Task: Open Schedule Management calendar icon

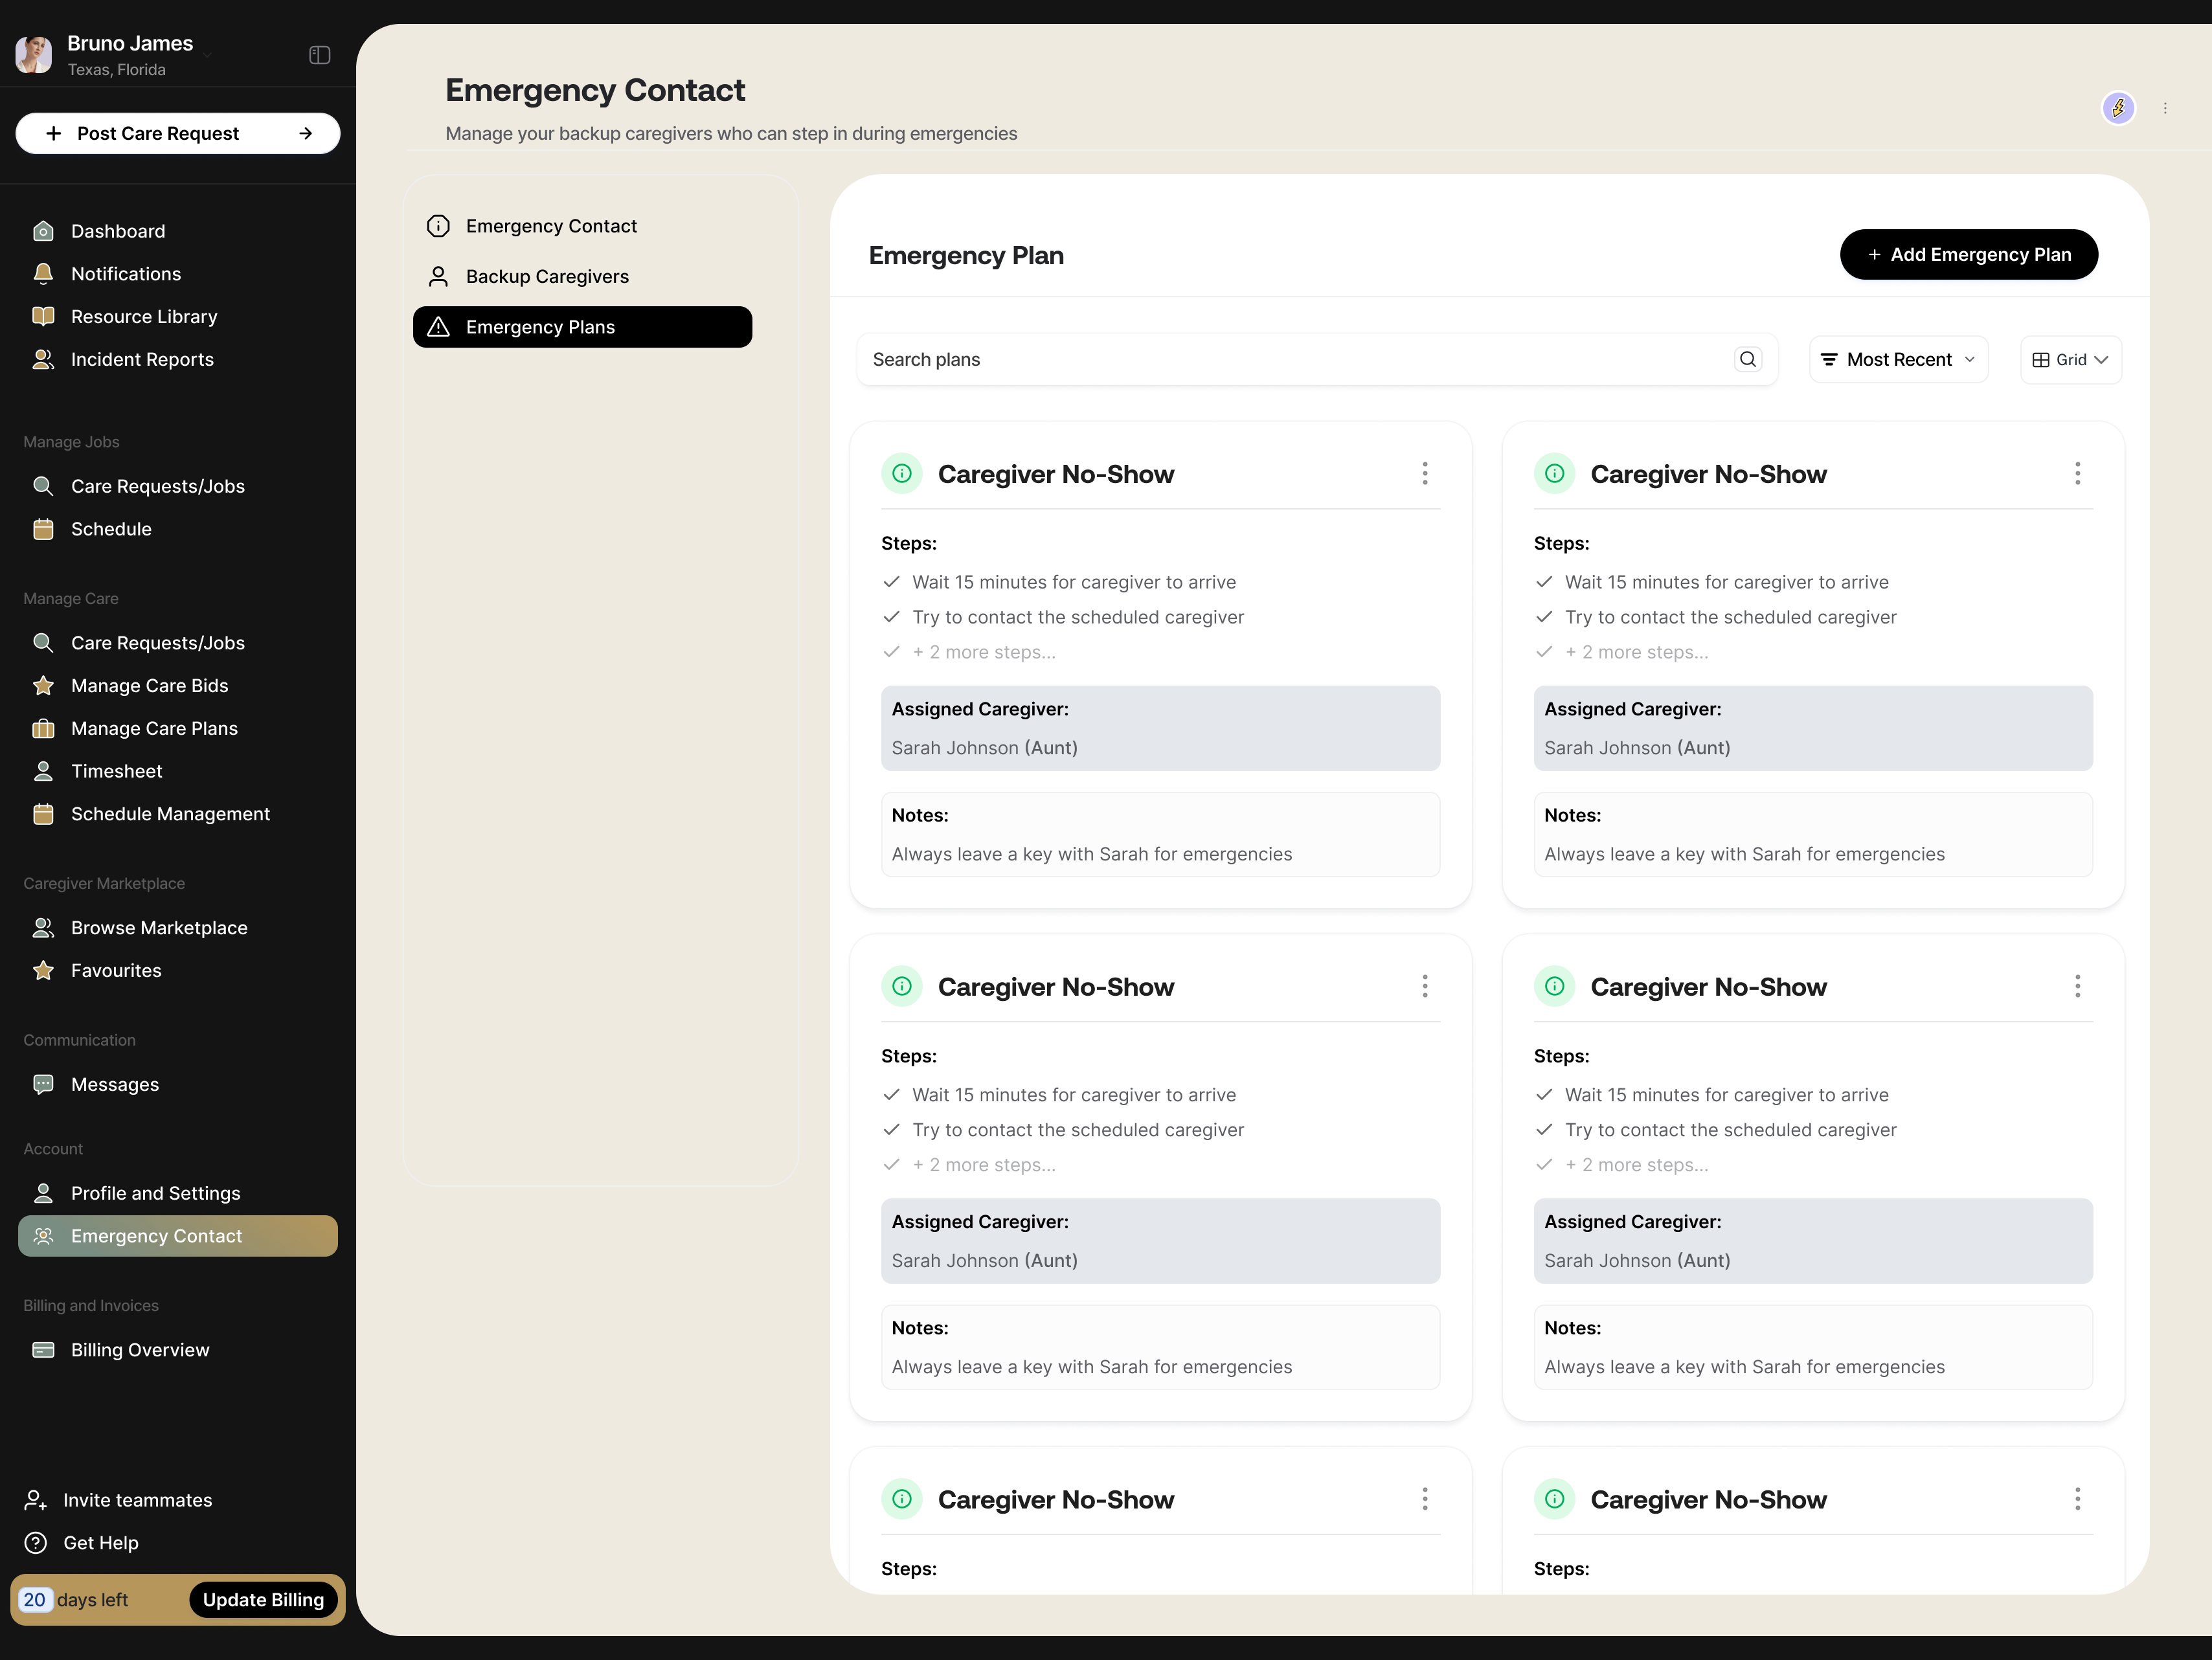Action: [x=43, y=814]
